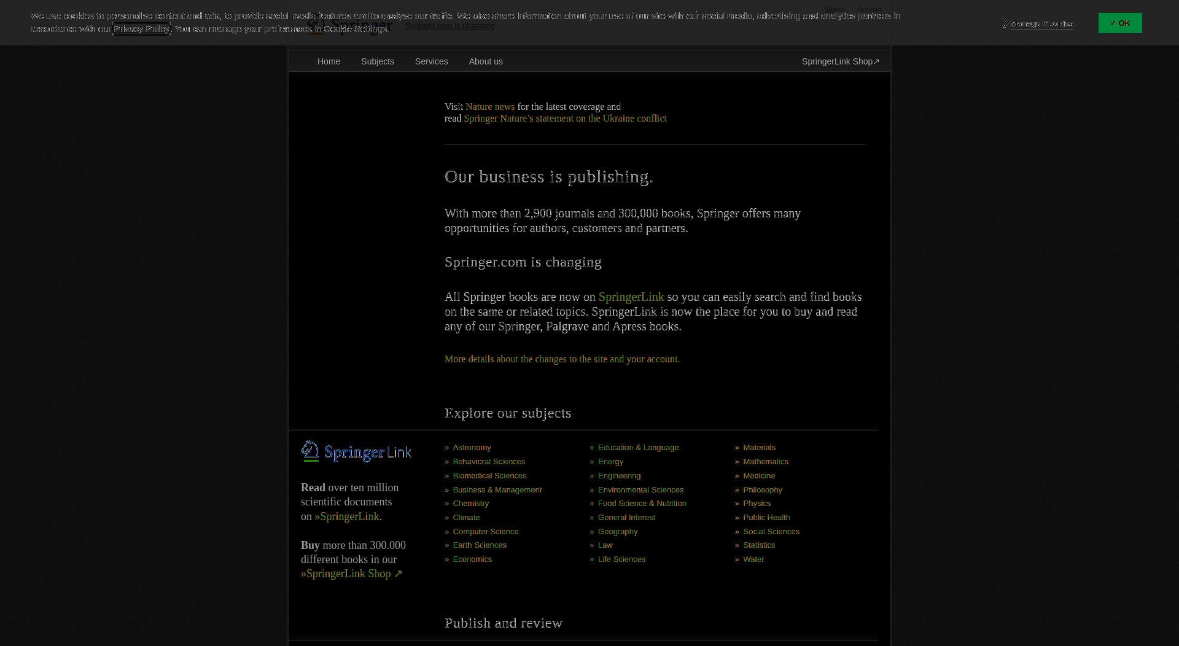The height and width of the screenshot is (646, 1179).
Task: Read Springer Nature's statement on Ukraine conflict
Action: 565,119
